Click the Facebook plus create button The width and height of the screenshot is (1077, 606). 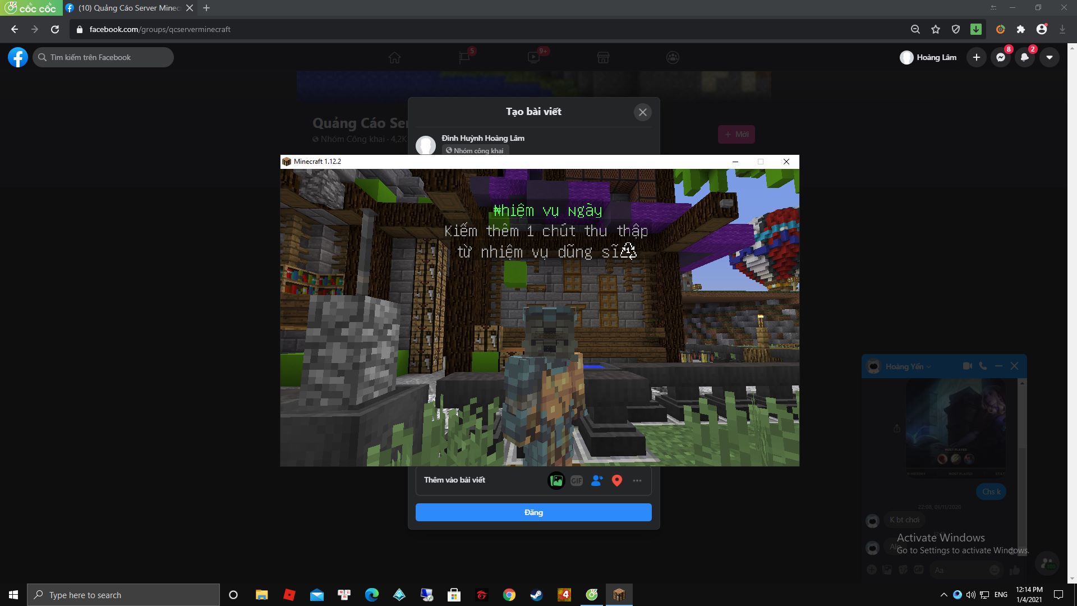[976, 57]
